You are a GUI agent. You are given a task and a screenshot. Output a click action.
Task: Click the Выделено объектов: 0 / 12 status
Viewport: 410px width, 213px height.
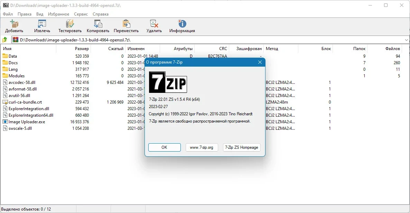(26, 209)
